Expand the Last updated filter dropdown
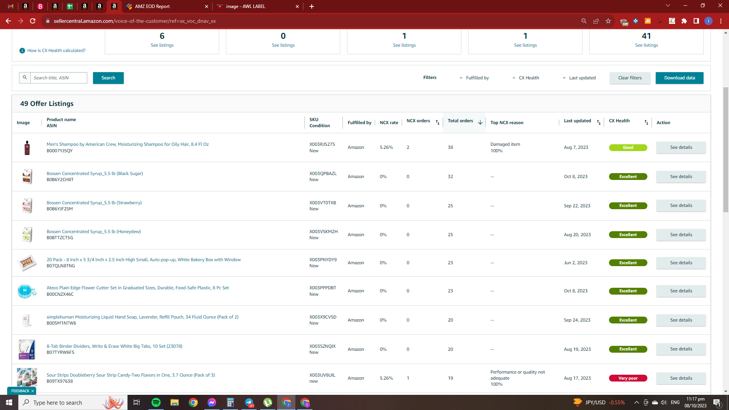Screen dimensions: 729x410 [x=579, y=78]
